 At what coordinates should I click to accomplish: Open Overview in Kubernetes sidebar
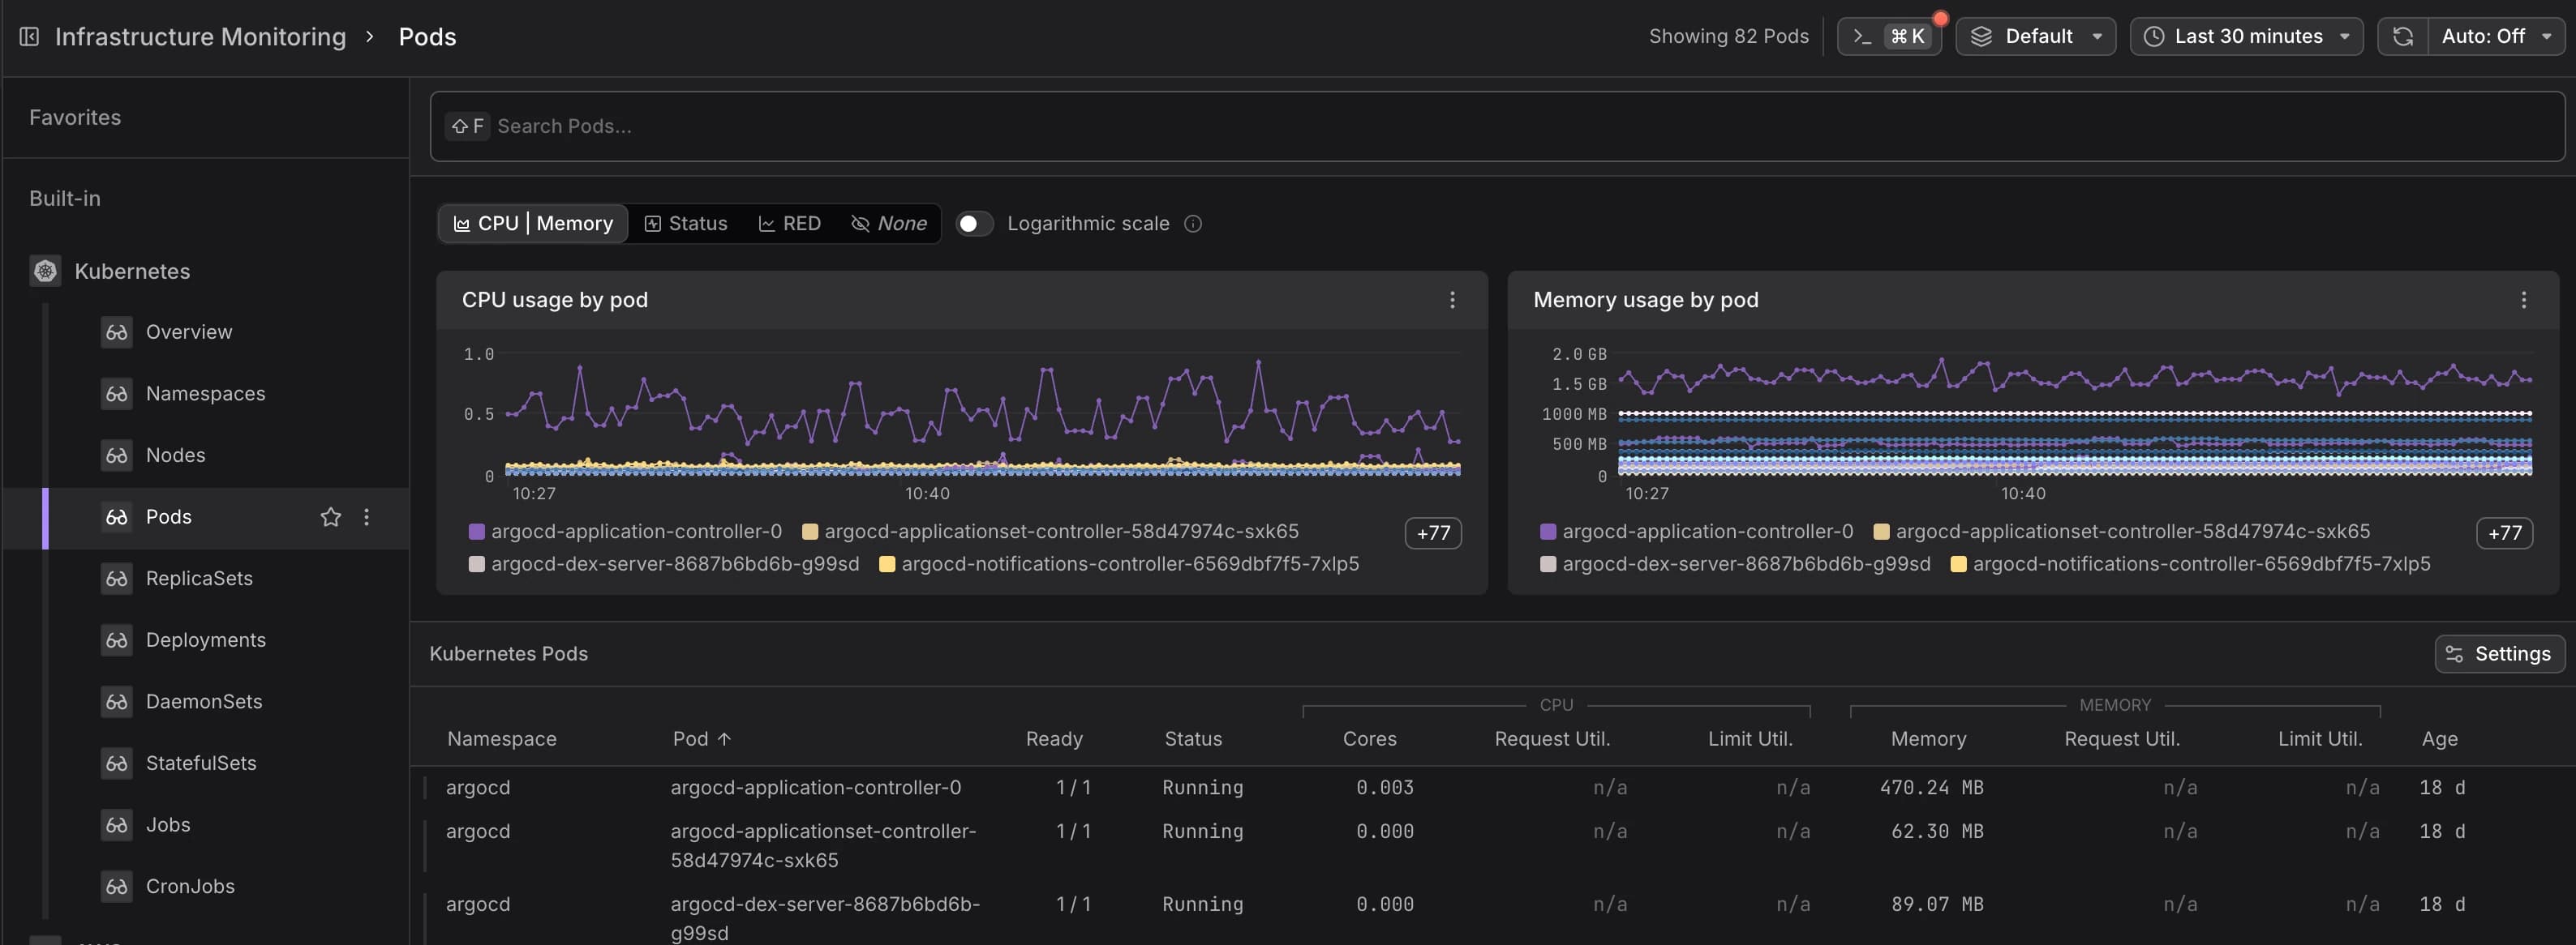pos(189,332)
